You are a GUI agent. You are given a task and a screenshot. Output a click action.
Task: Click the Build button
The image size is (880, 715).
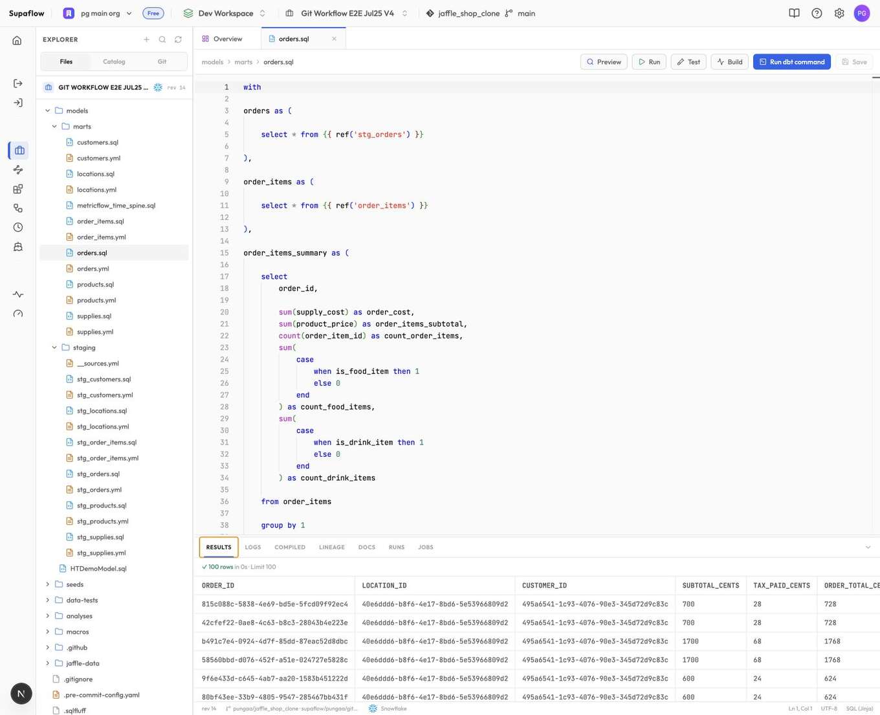click(730, 62)
